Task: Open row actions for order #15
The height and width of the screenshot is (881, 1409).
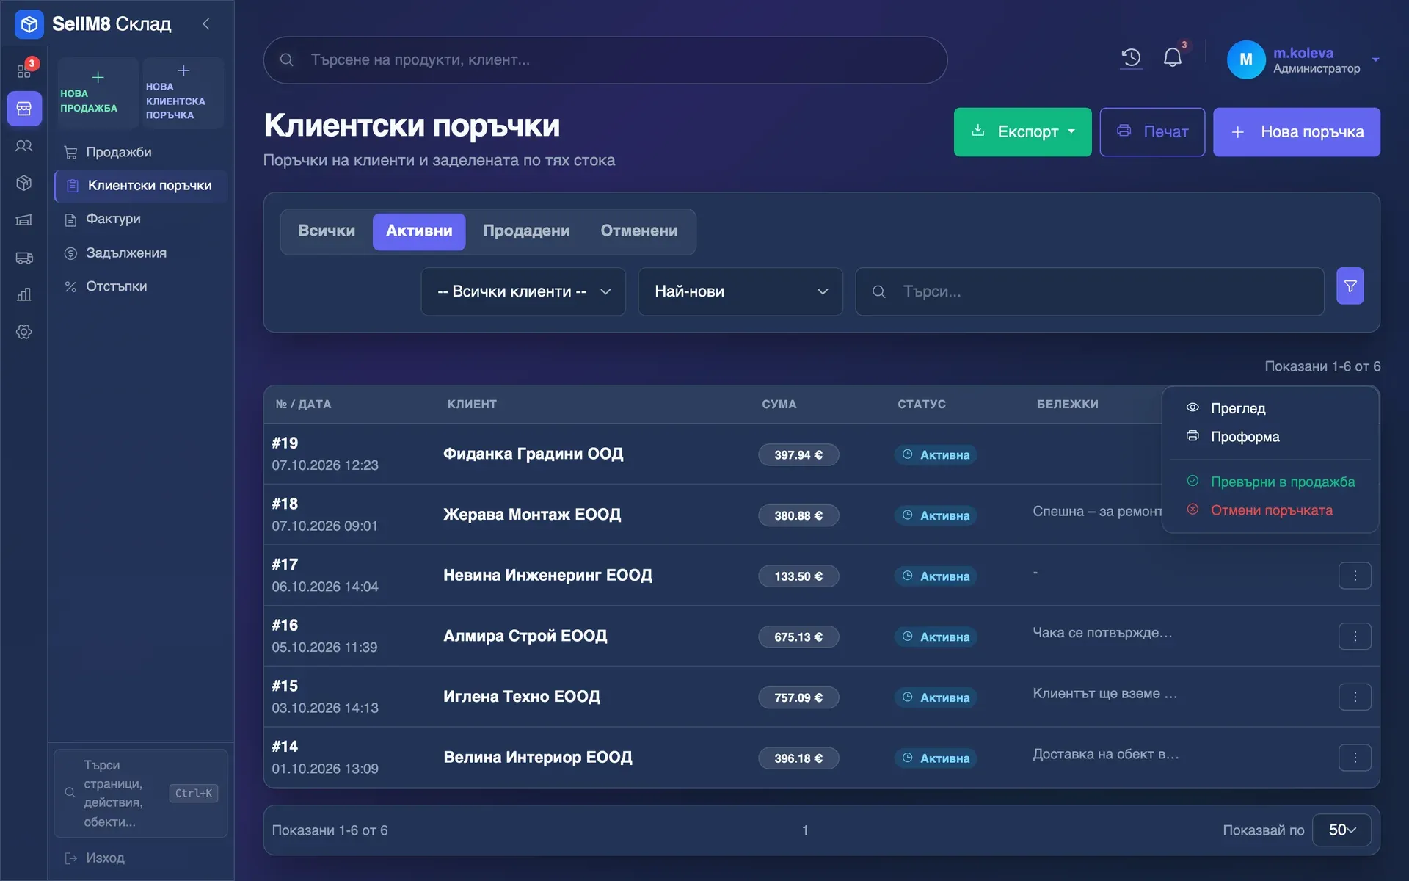Action: click(x=1355, y=697)
